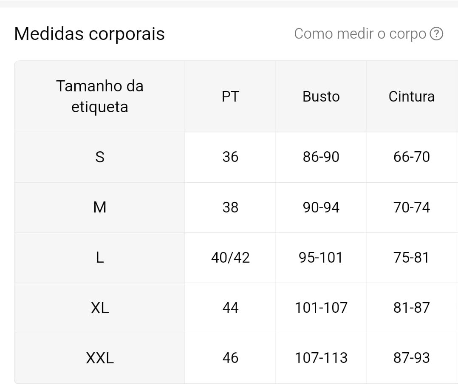Screen dimensions: 458x385
Task: Select the 'Medidas corporais' heading
Action: point(89,34)
